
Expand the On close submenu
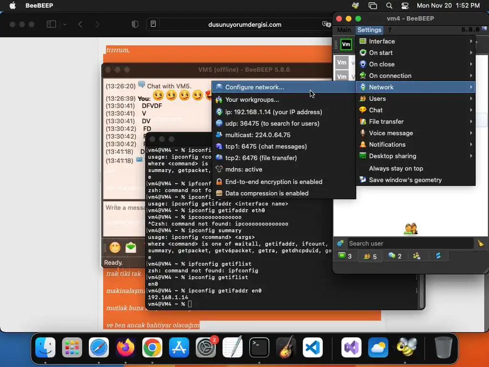[x=415, y=65]
